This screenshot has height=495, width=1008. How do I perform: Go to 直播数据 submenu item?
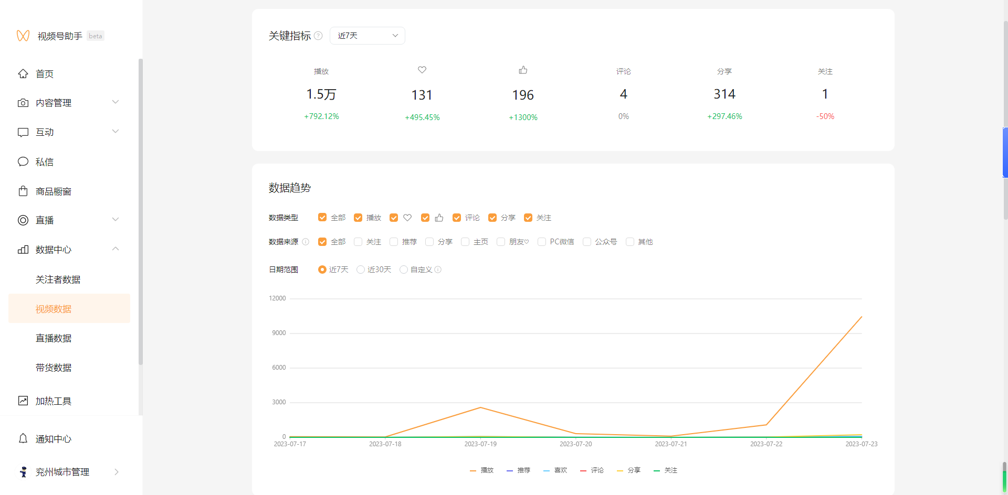pos(54,338)
